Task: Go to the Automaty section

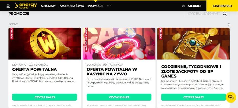Action: 48,6
